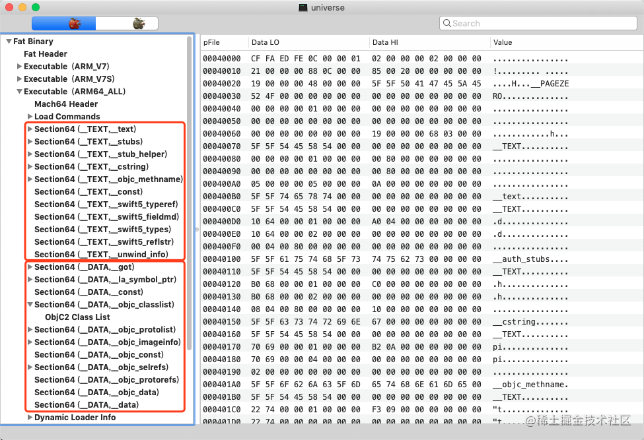
Task: Select hex row at offset 000401C0
Action: click(x=422, y=410)
